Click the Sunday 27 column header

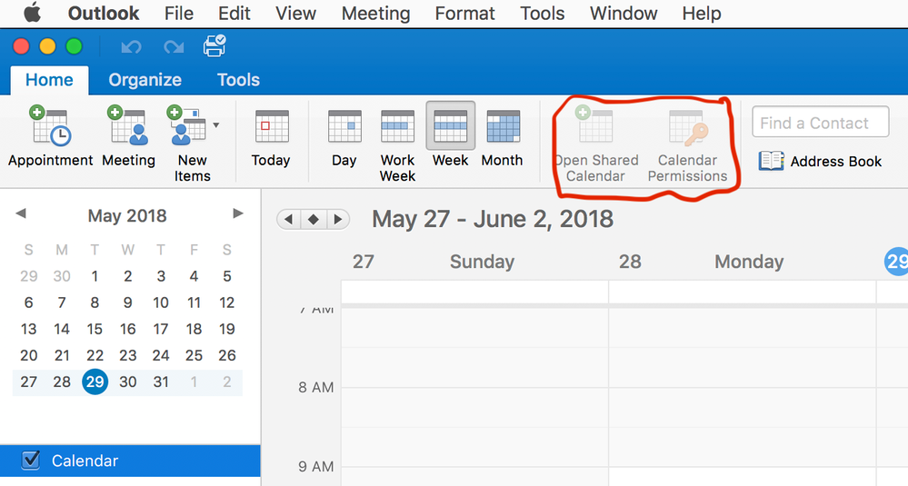(474, 262)
